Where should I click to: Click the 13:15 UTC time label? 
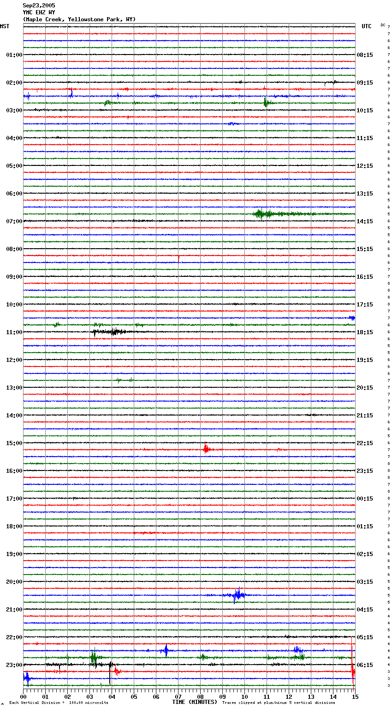[x=365, y=194]
